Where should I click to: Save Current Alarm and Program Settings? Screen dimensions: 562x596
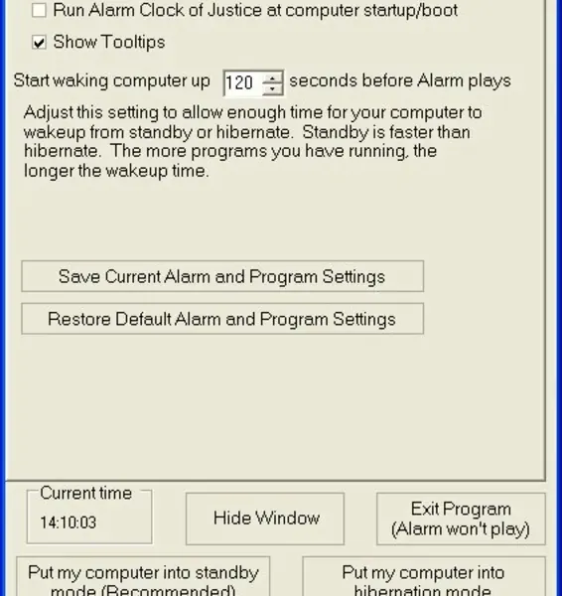tap(222, 276)
